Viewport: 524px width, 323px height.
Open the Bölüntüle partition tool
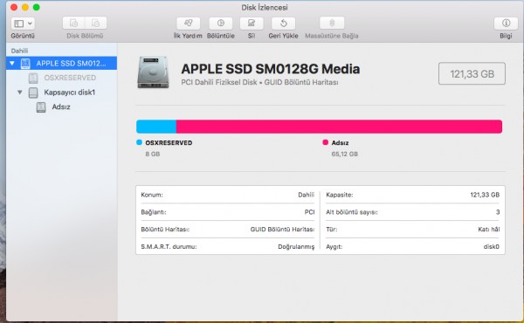tap(221, 23)
